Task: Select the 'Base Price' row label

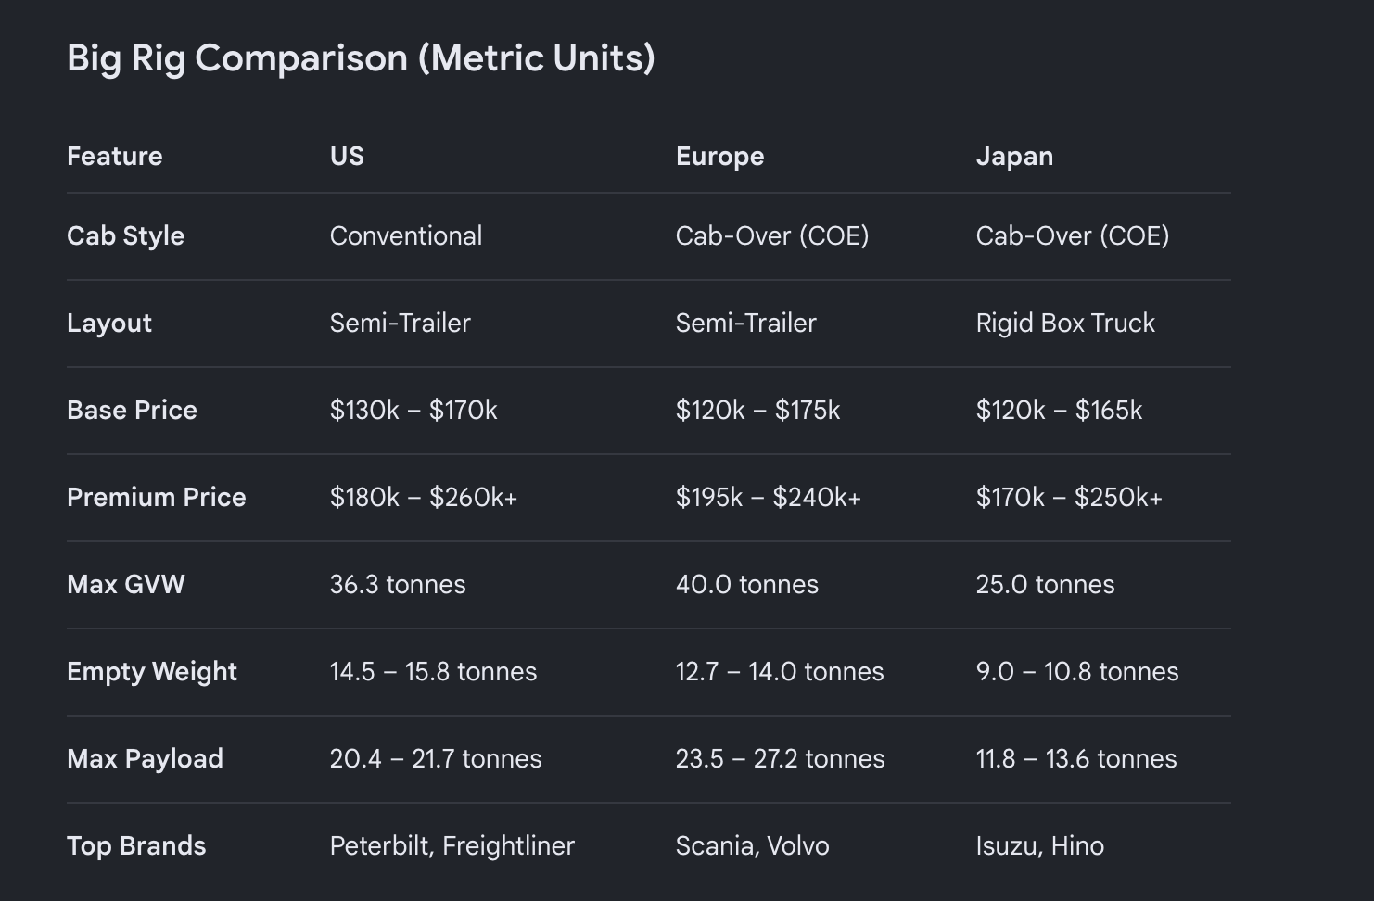Action: pos(132,410)
